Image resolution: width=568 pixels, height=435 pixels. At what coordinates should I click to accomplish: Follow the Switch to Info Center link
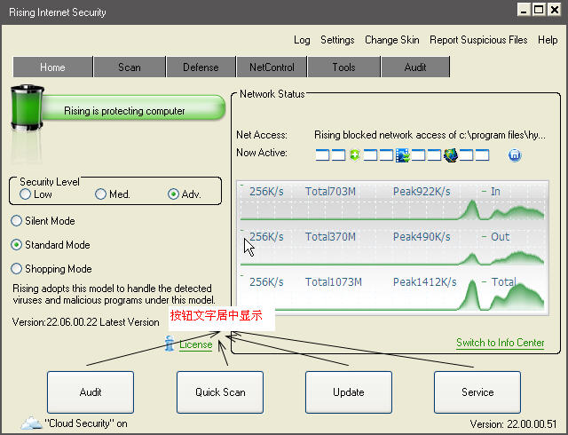coord(500,343)
